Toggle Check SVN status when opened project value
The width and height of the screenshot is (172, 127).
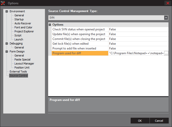[x=138, y=29]
